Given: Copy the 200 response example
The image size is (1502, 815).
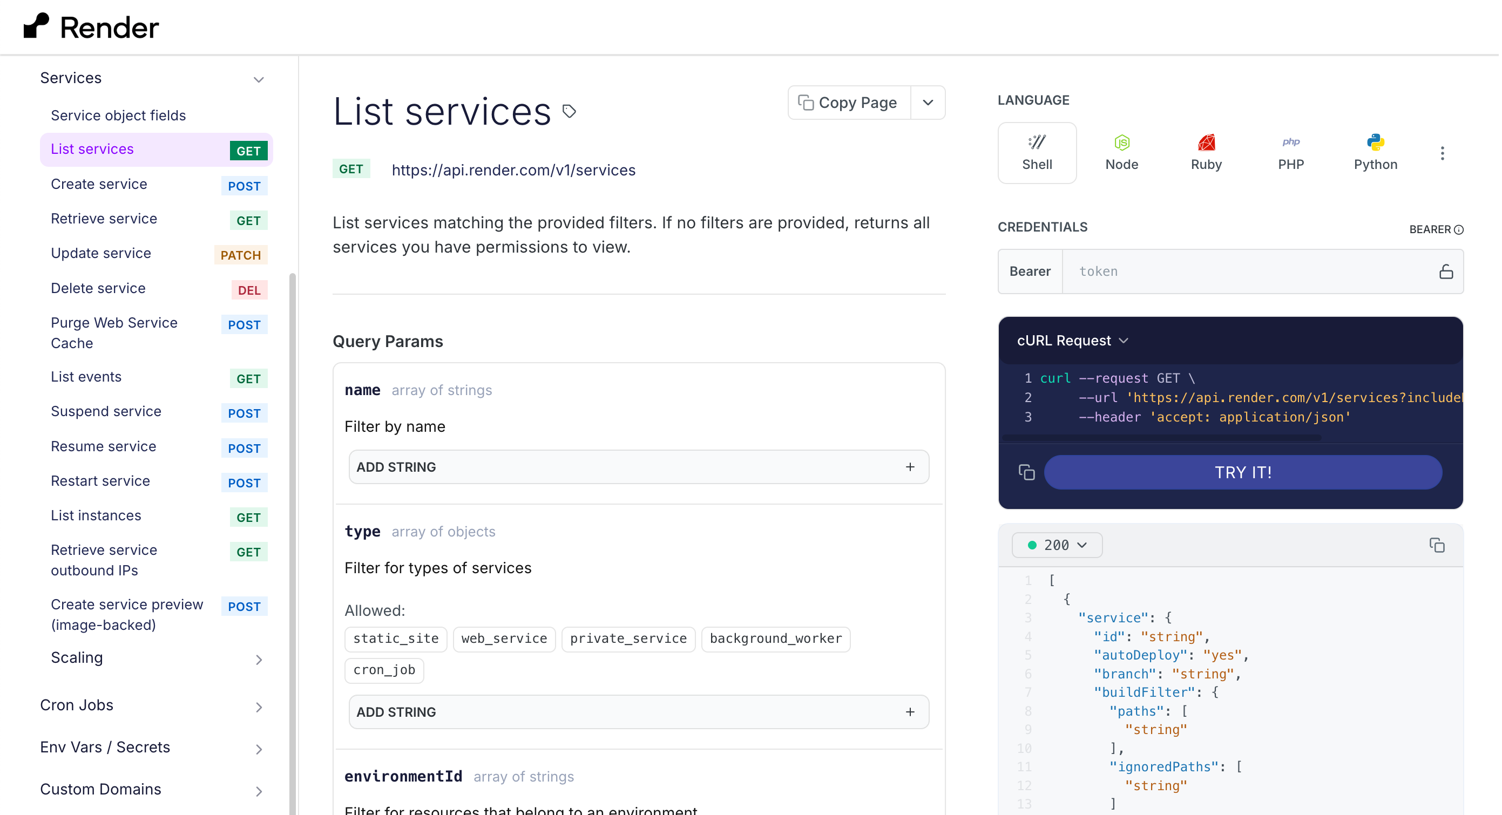Looking at the screenshot, I should pos(1438,546).
